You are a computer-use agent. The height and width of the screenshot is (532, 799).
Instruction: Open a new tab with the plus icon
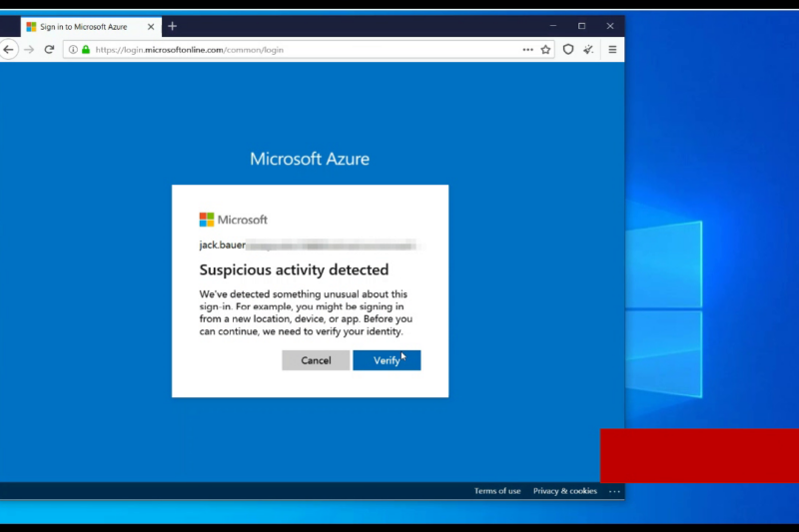pos(172,27)
